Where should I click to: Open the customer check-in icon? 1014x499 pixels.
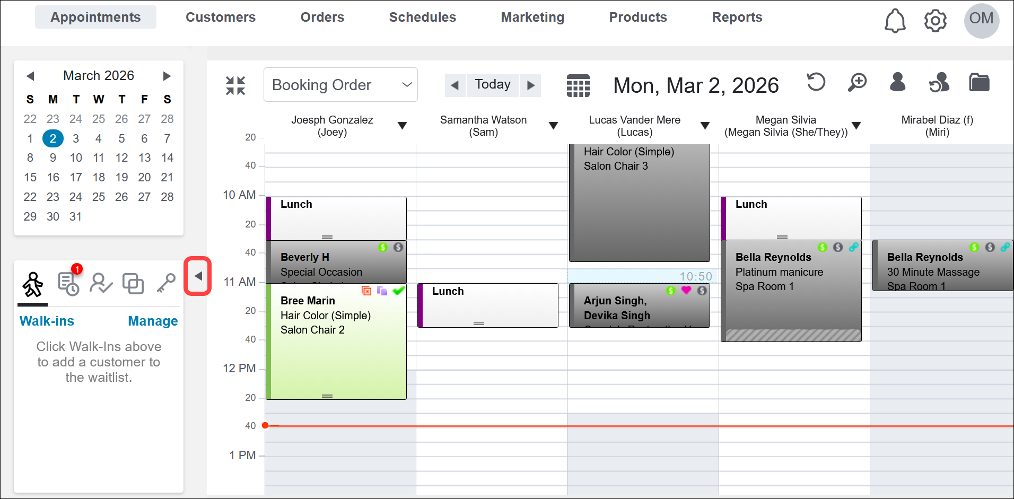(x=101, y=283)
